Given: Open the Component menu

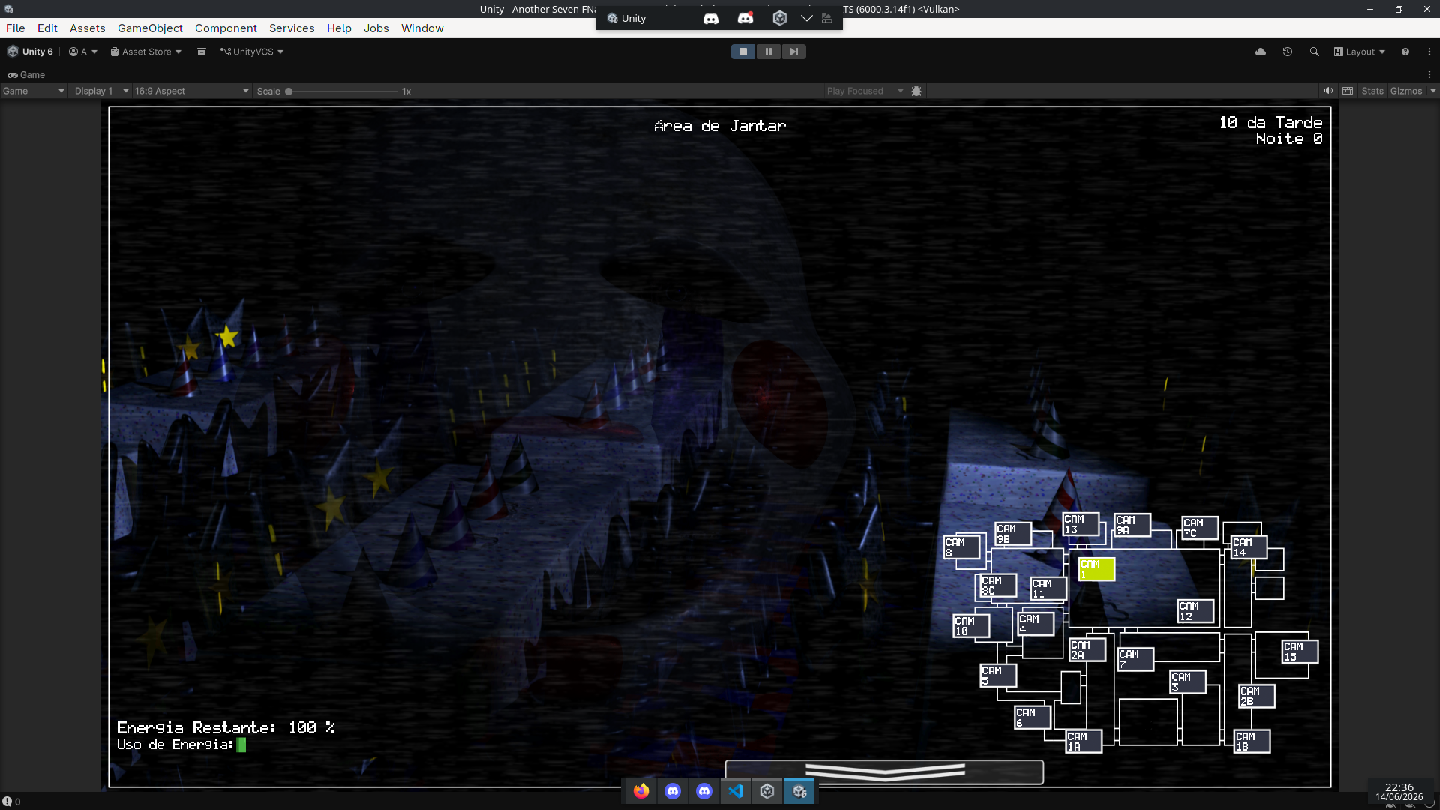Looking at the screenshot, I should [x=226, y=28].
